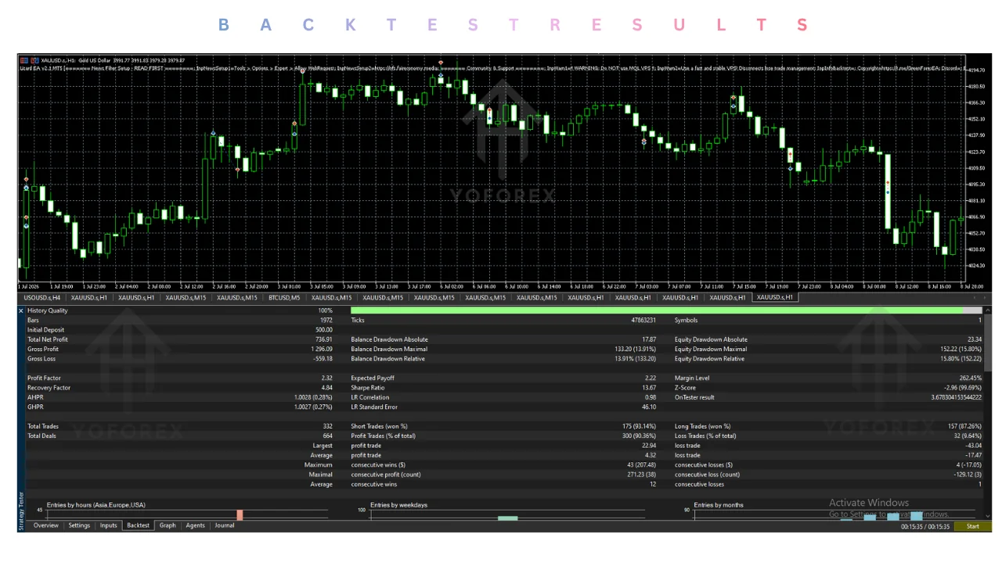
Task: Select the Initial Deposit value 500.00
Action: (323, 330)
